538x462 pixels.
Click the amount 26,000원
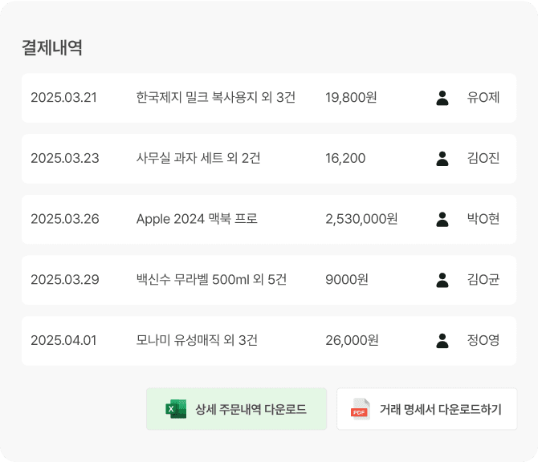pos(352,340)
